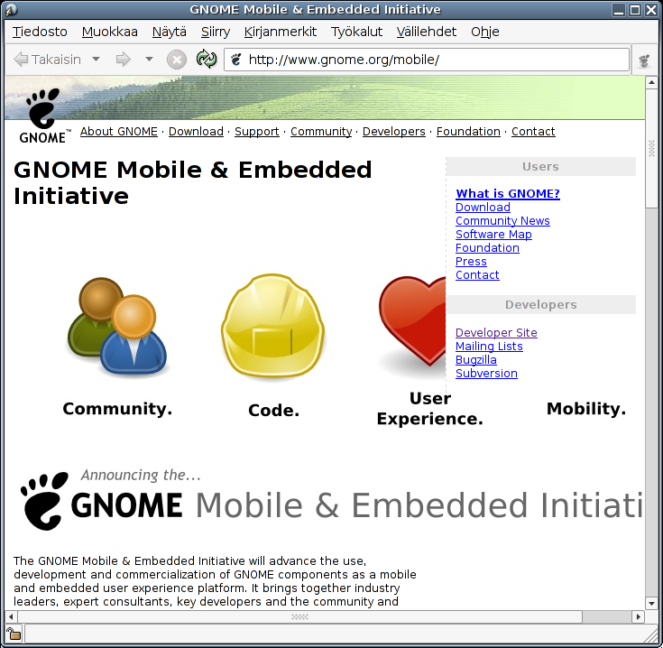Screen dimensions: 663x648
Task: Click the About GNOME navigation link
Action: tap(119, 132)
